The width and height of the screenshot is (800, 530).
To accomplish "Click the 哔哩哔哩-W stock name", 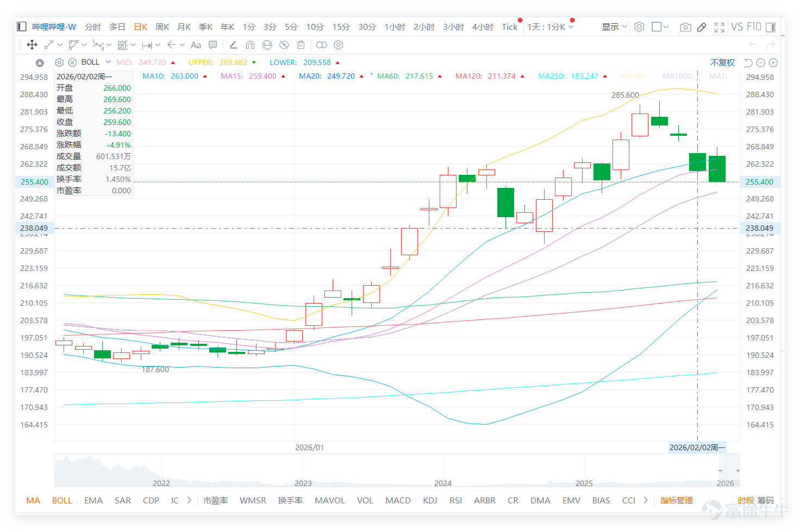I will [x=54, y=27].
